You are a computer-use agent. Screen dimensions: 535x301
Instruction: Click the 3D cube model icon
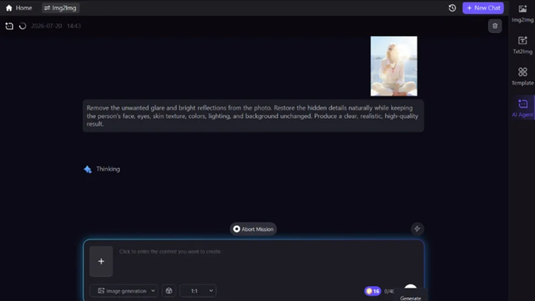click(x=169, y=291)
